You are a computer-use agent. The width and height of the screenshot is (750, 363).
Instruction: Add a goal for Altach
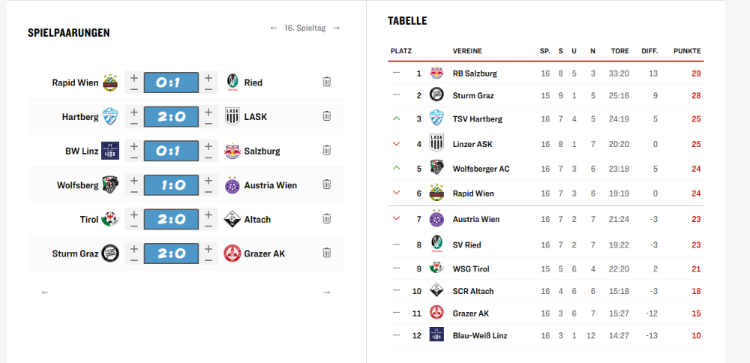[x=209, y=214]
